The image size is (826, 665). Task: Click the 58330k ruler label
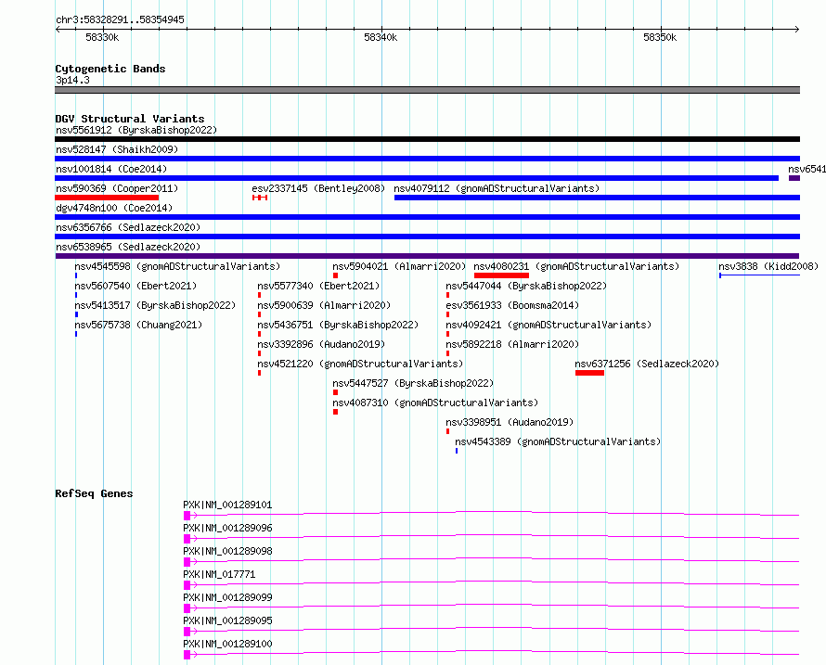(102, 37)
